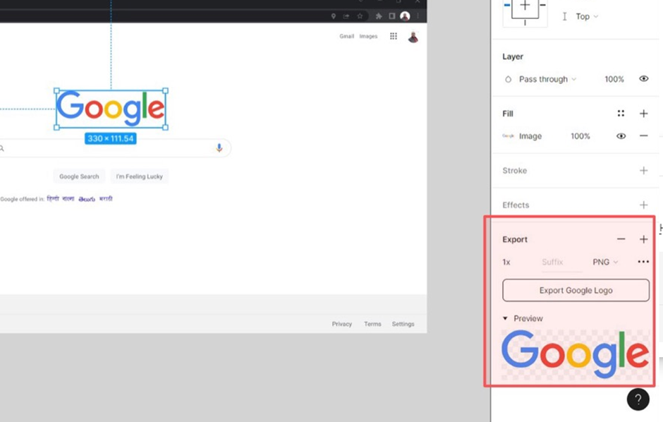The height and width of the screenshot is (422, 663).
Task: Add export setting with plus icon
Action: 643,239
